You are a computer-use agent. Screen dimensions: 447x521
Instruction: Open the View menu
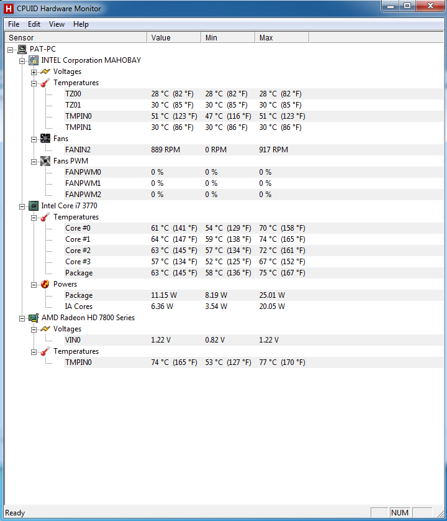pyautogui.click(x=56, y=24)
